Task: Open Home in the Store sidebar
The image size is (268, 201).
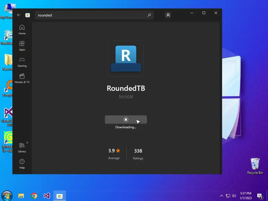Action: [x=22, y=30]
